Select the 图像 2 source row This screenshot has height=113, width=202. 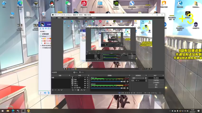tap(80, 82)
